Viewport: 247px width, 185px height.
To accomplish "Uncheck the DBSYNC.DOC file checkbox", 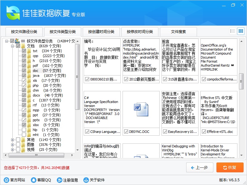I will [x=126, y=132].
